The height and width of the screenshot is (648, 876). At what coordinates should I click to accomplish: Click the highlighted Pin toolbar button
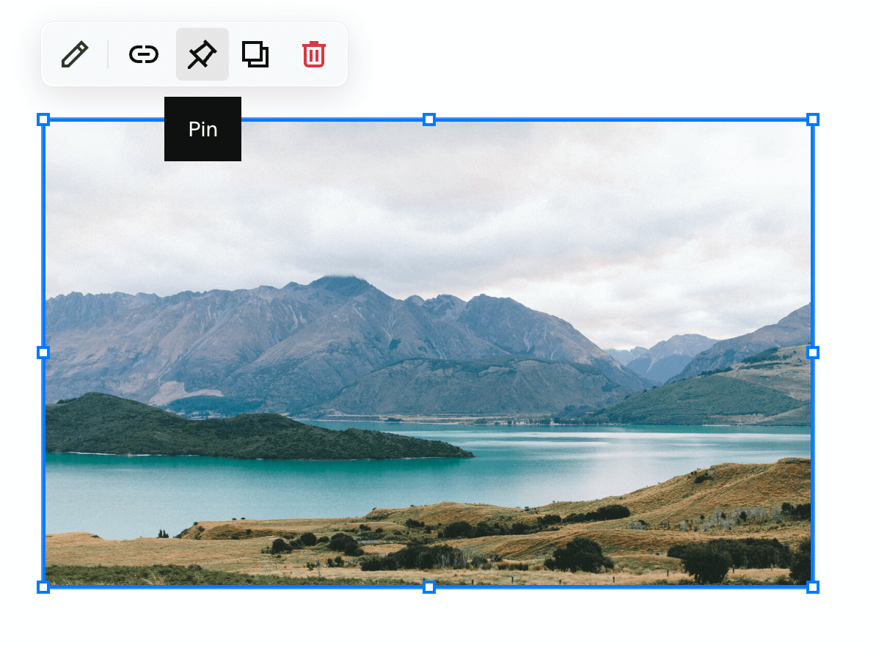(202, 54)
